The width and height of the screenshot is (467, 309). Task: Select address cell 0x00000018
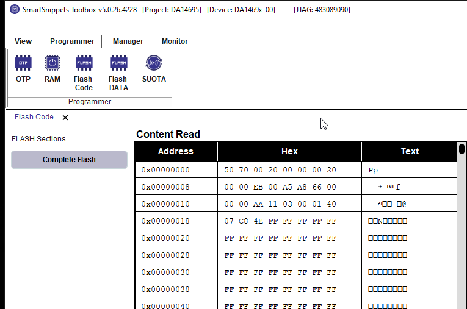[176, 221]
